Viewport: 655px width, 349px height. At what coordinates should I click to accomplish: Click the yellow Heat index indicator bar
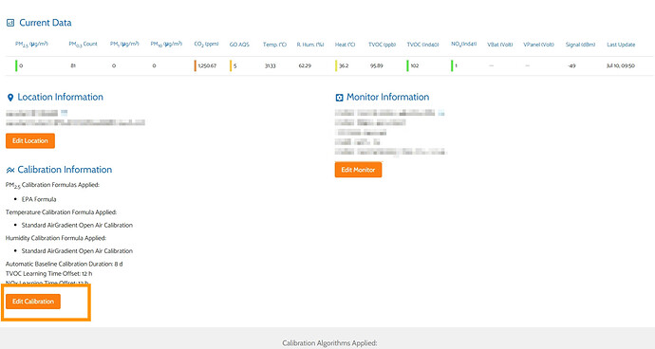click(x=336, y=65)
